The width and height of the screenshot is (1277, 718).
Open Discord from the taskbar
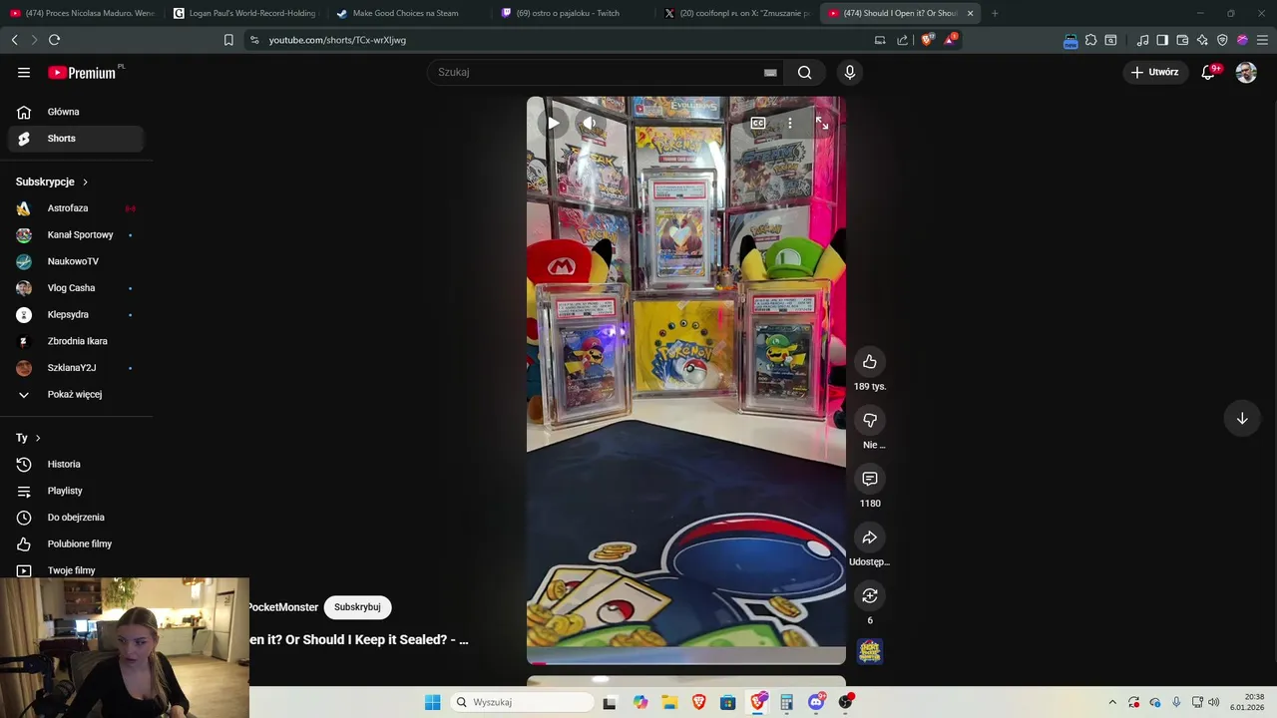(x=816, y=702)
